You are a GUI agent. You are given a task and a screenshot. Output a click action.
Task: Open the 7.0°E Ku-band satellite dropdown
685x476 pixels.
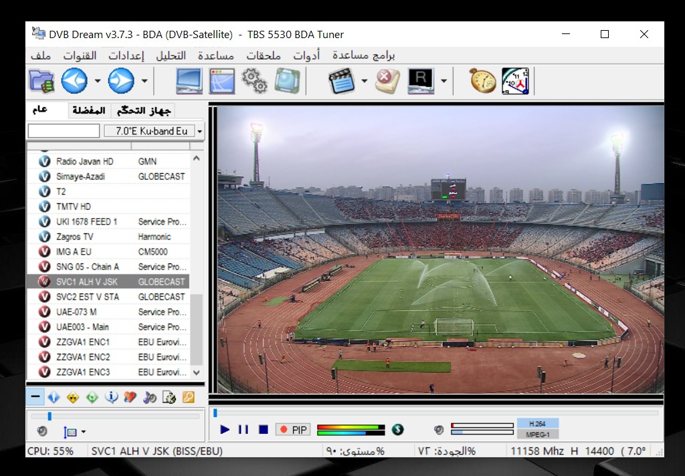[x=199, y=132]
